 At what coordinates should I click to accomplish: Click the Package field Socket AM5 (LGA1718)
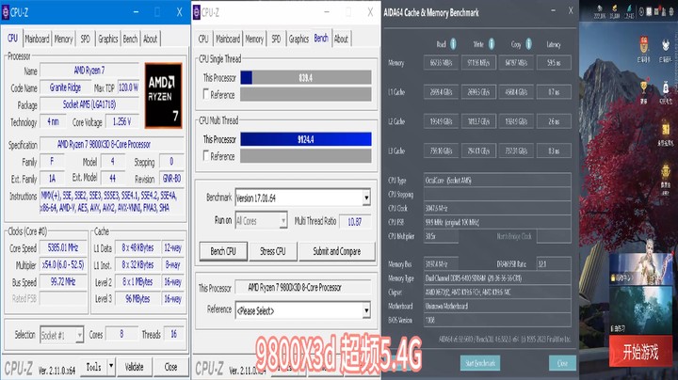tap(89, 104)
